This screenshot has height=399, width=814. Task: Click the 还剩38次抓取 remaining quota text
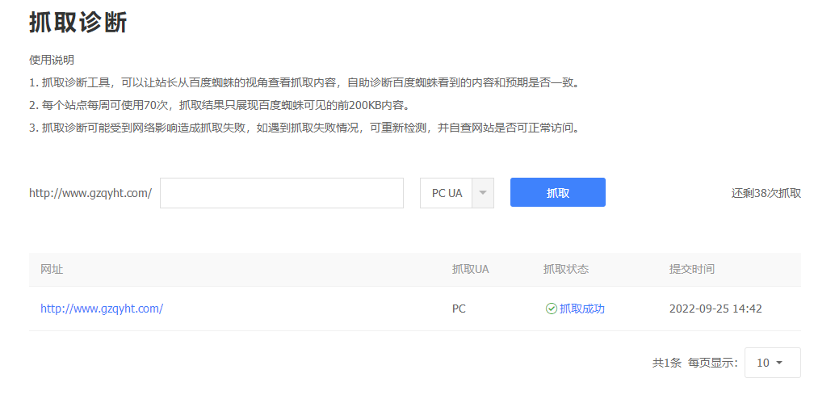click(x=766, y=193)
